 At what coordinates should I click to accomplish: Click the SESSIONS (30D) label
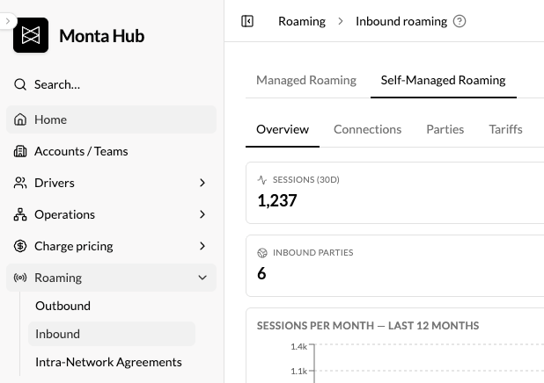click(x=306, y=180)
